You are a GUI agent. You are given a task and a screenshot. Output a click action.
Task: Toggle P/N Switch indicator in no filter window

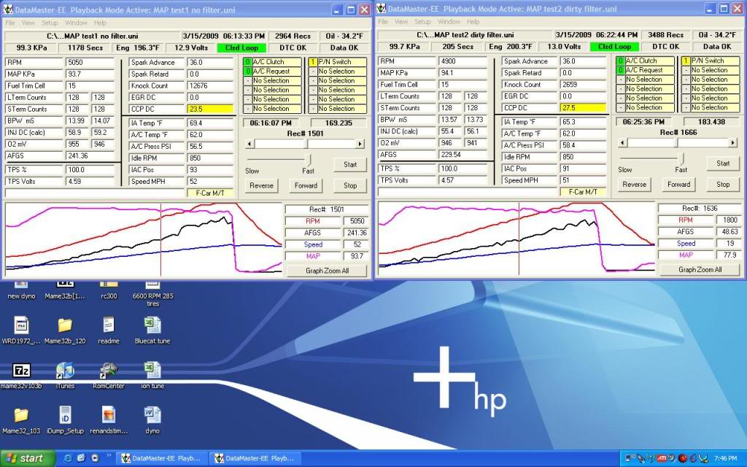click(x=312, y=62)
